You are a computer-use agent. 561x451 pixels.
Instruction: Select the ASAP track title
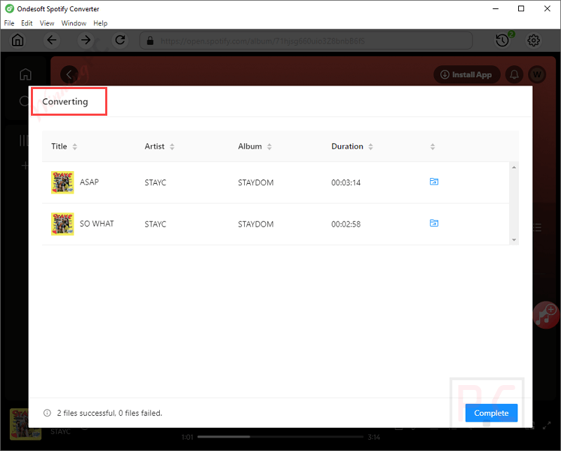pos(89,182)
